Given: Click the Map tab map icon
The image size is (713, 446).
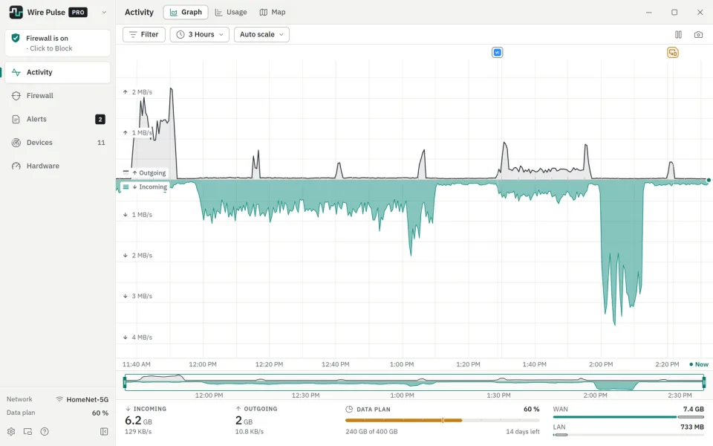Looking at the screenshot, I should tap(263, 13).
